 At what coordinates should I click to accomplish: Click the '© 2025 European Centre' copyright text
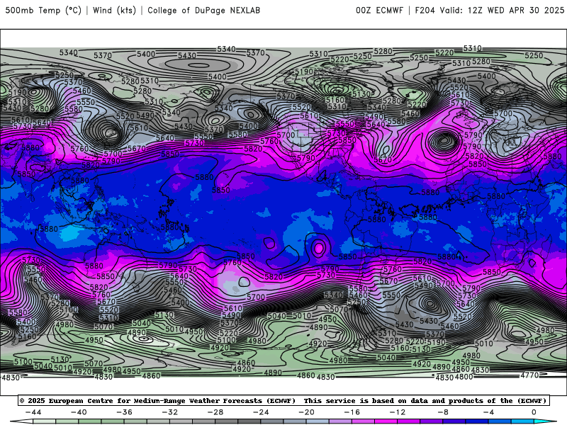coord(64,401)
